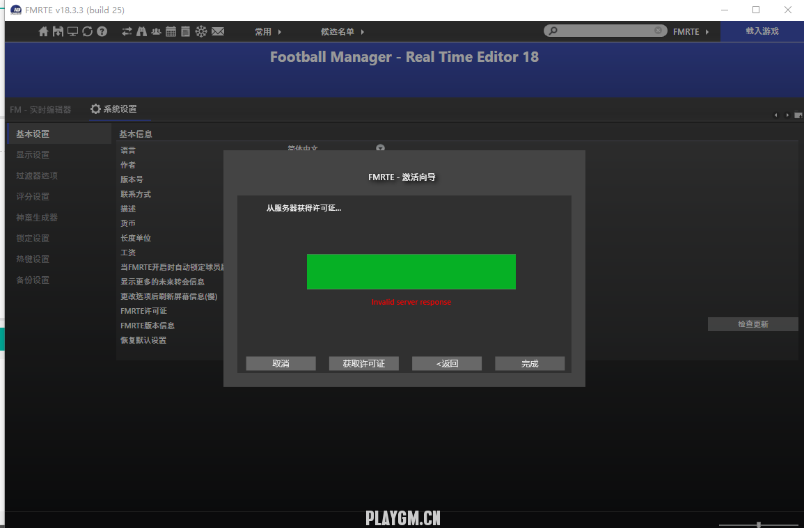
Task: Click the 语言 settings row label
Action: click(x=128, y=150)
